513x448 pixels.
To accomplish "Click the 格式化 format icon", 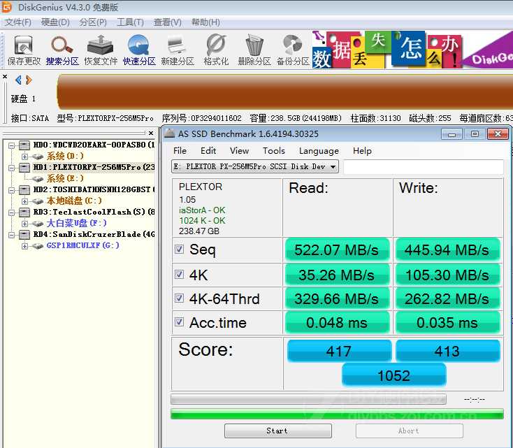I will [x=216, y=49].
